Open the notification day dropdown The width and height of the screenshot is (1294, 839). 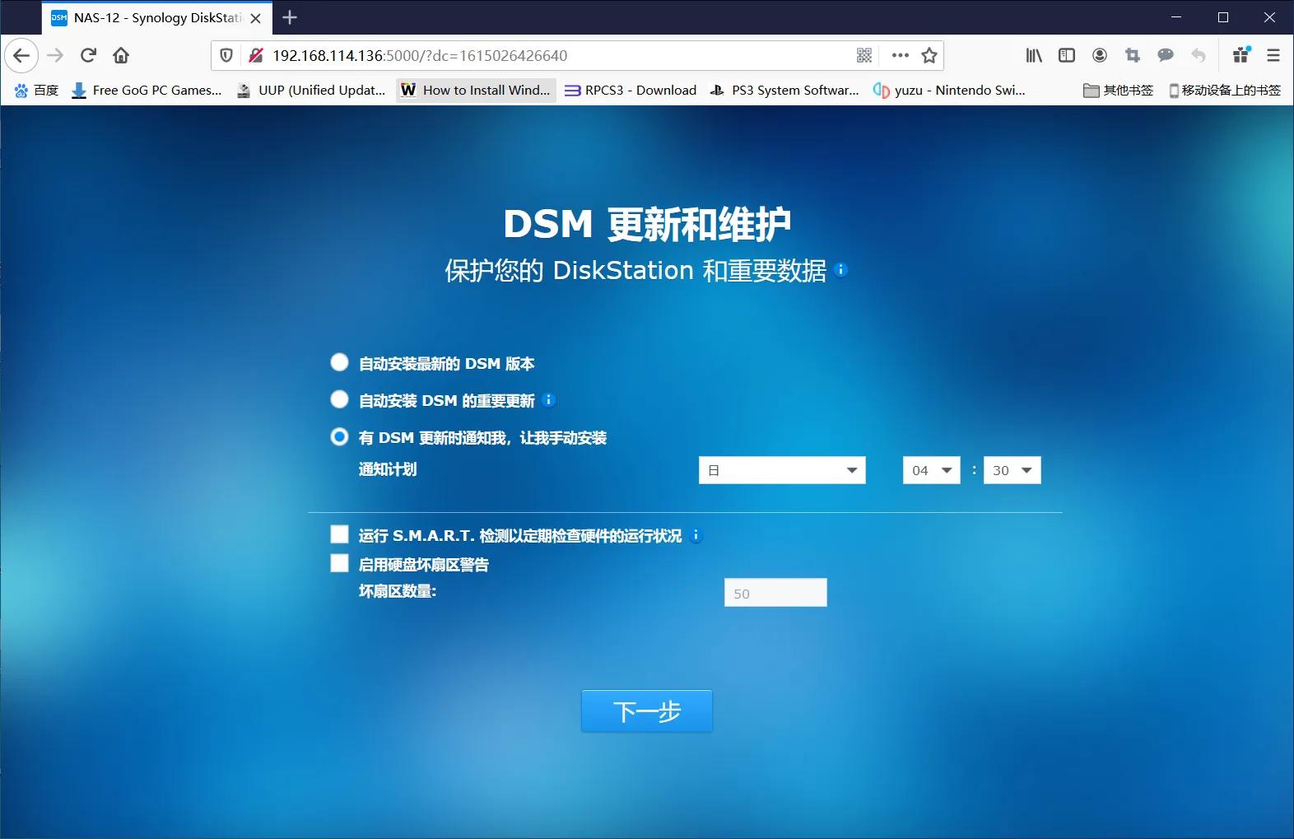pyautogui.click(x=782, y=470)
